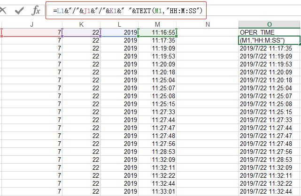Click cell with time 11:32:22 in column M
The image size is (301, 196).
[x=157, y=175]
